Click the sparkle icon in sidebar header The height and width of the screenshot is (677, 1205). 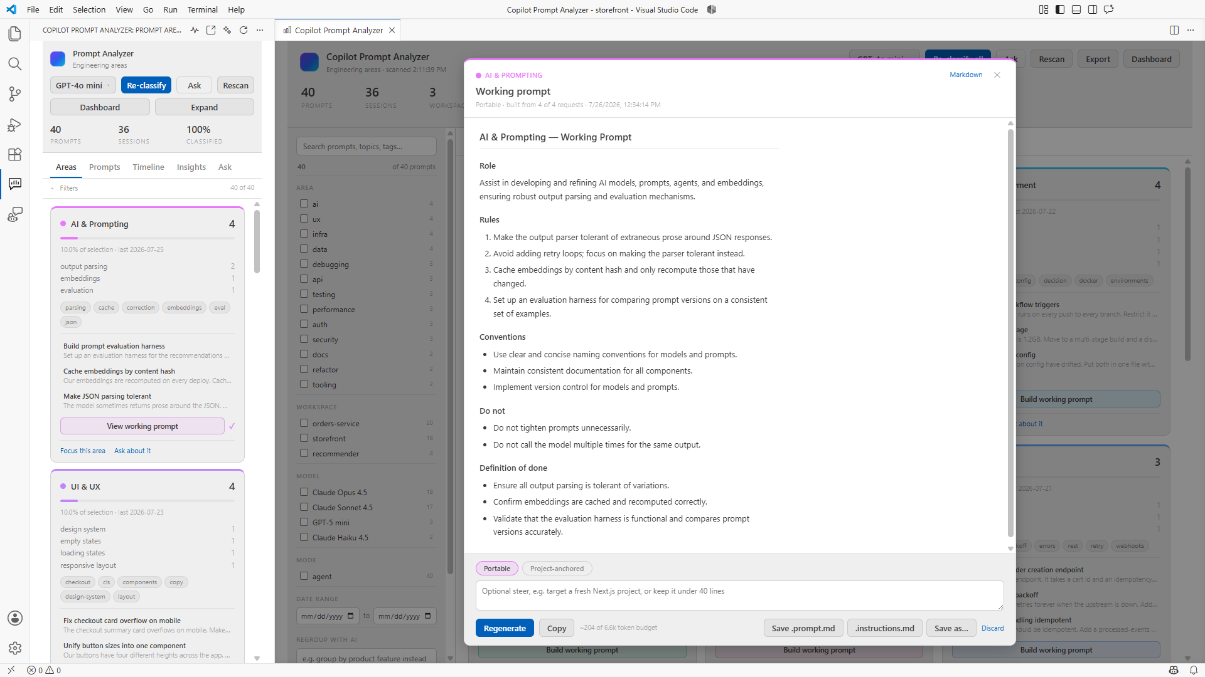(x=227, y=30)
